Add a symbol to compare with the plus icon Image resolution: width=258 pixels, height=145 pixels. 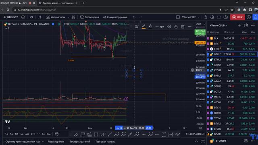click(x=23, y=17)
